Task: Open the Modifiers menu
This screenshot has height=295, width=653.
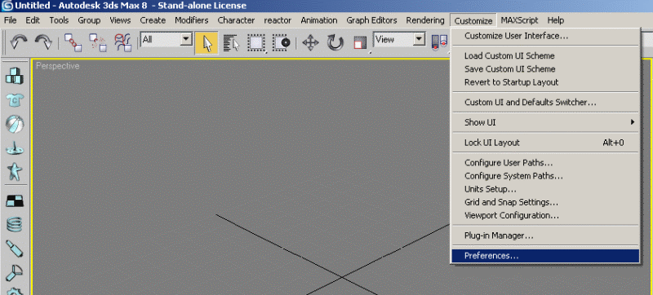Action: (x=192, y=20)
